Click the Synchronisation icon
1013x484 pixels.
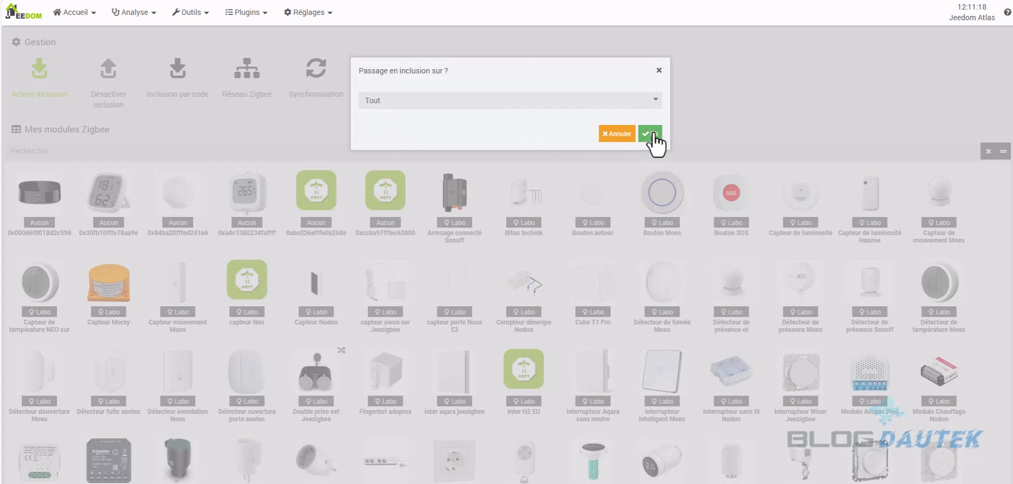316,69
